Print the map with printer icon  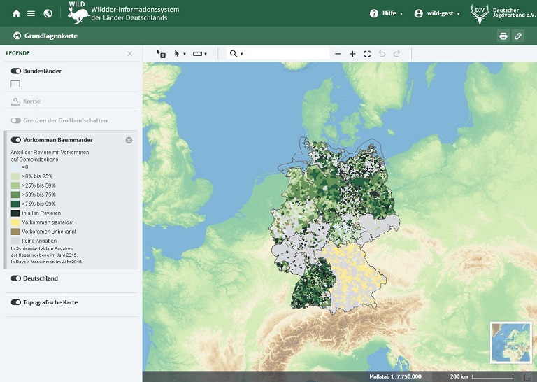coord(503,36)
